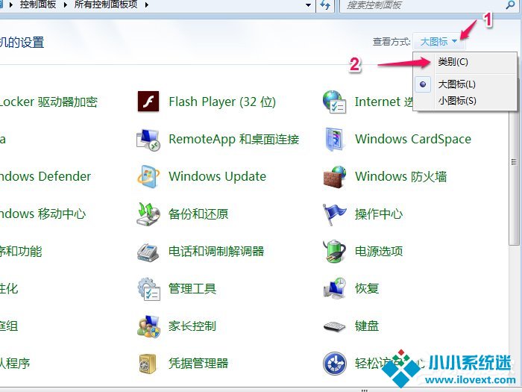The width and height of the screenshot is (522, 392).
Task: Open 电话和调制解调器 link
Action: (216, 252)
